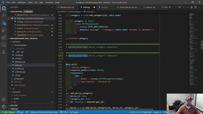Open the Extensions view
This screenshot has width=203, height=114.
(3, 37)
